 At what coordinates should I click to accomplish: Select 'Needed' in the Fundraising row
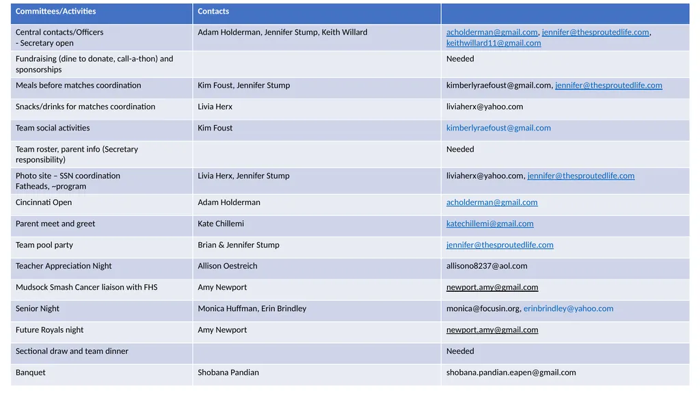(460, 59)
